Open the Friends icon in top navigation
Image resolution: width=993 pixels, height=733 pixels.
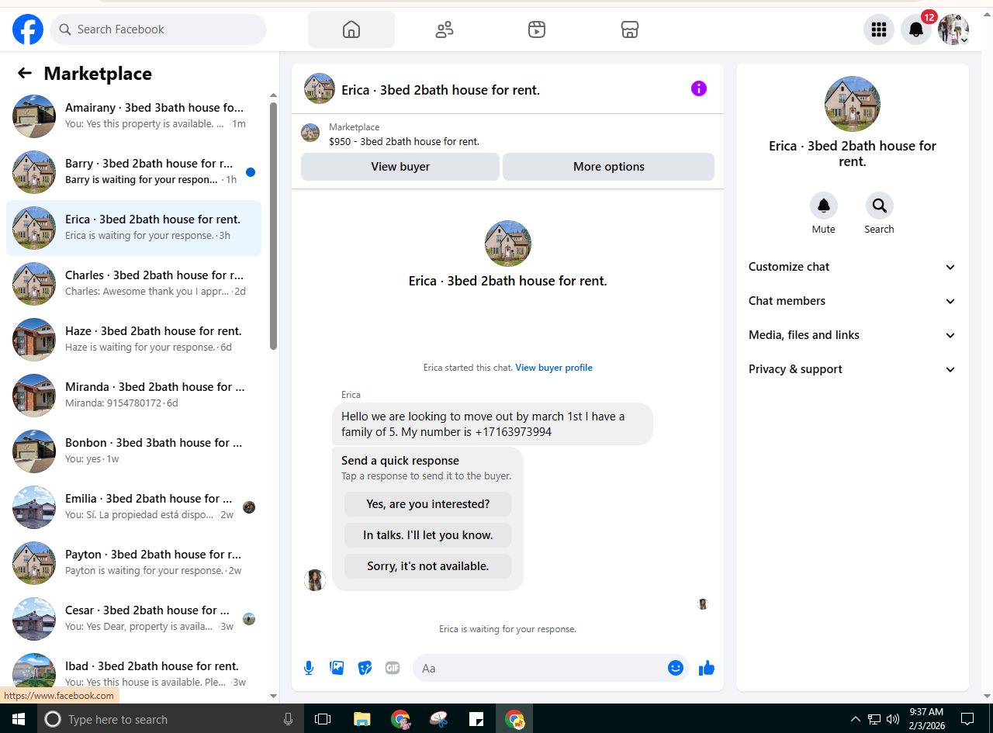tap(445, 29)
